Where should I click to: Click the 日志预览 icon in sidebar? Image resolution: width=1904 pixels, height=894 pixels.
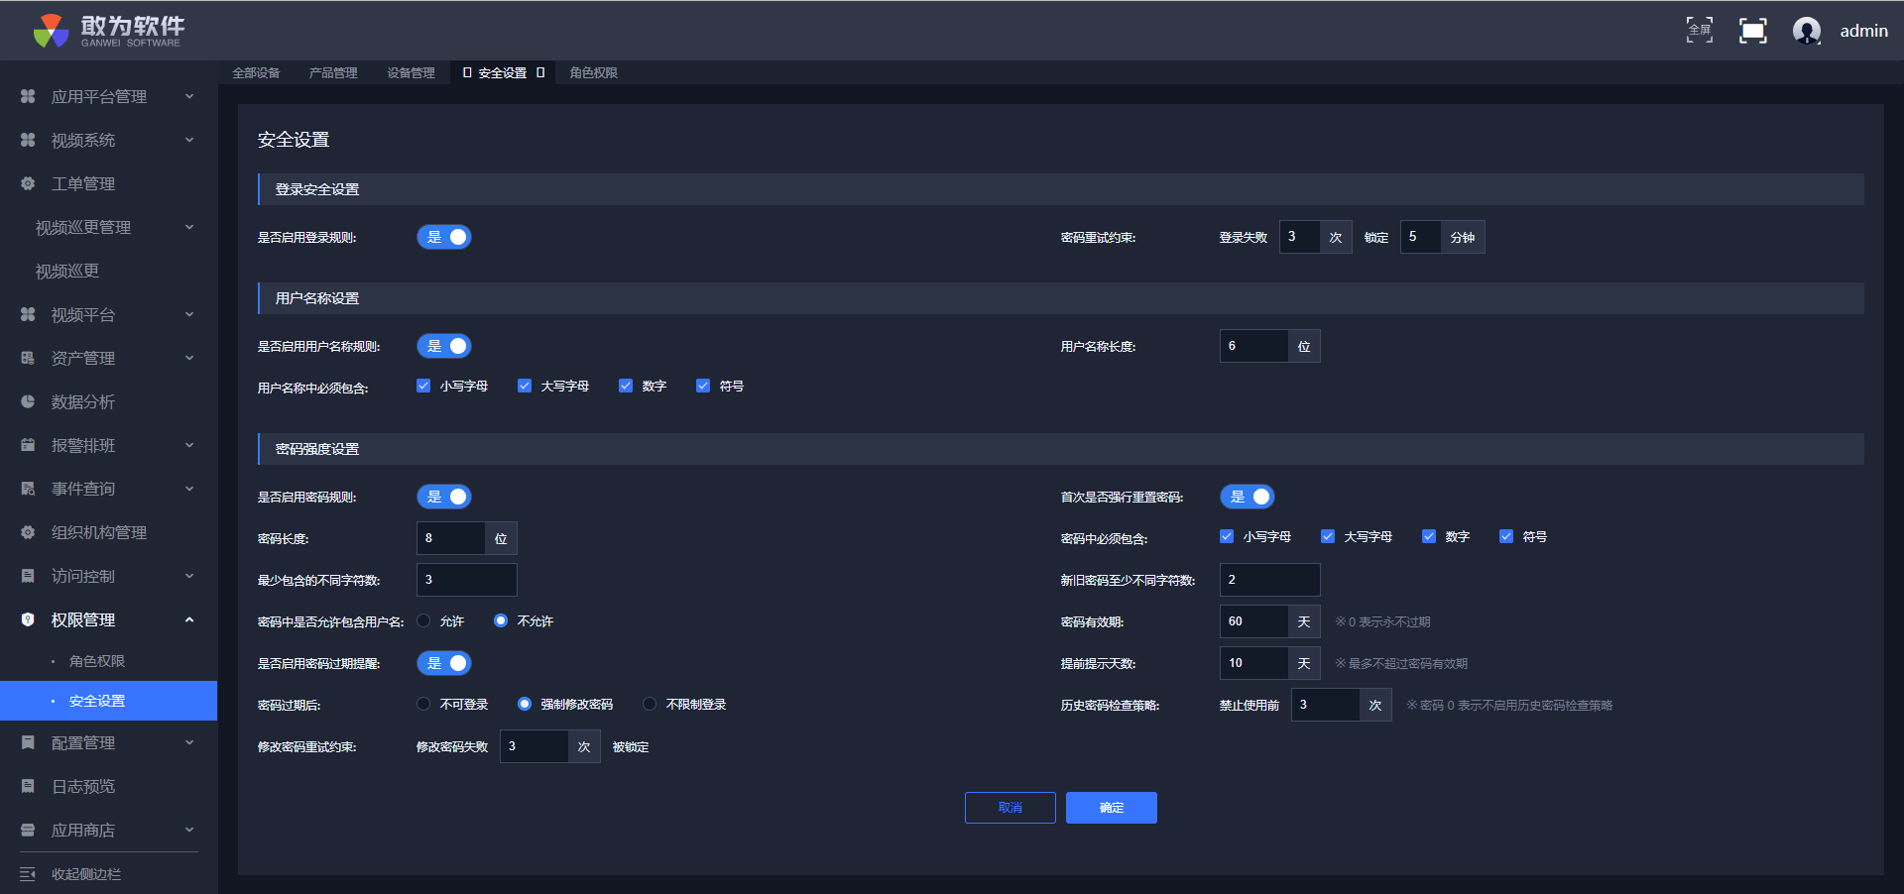tap(28, 786)
